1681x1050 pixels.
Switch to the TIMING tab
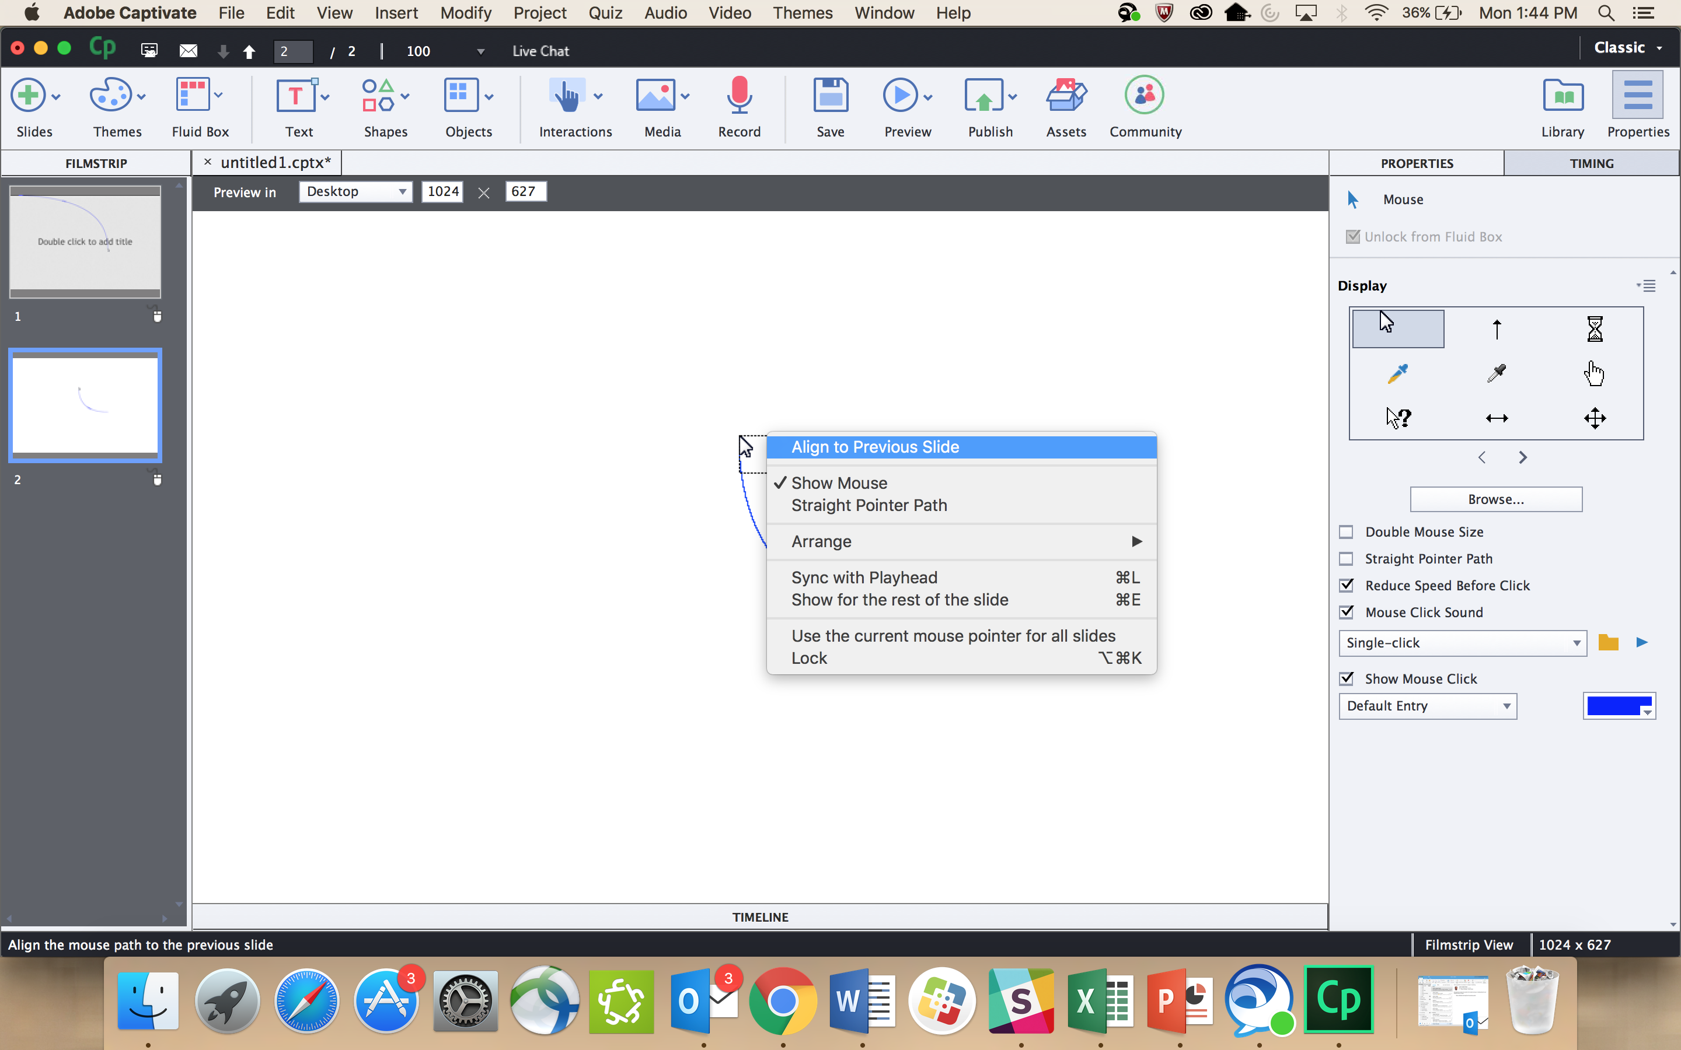pyautogui.click(x=1591, y=163)
